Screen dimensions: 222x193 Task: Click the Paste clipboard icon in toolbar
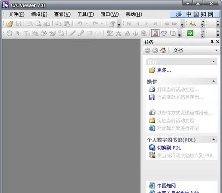tap(67, 24)
